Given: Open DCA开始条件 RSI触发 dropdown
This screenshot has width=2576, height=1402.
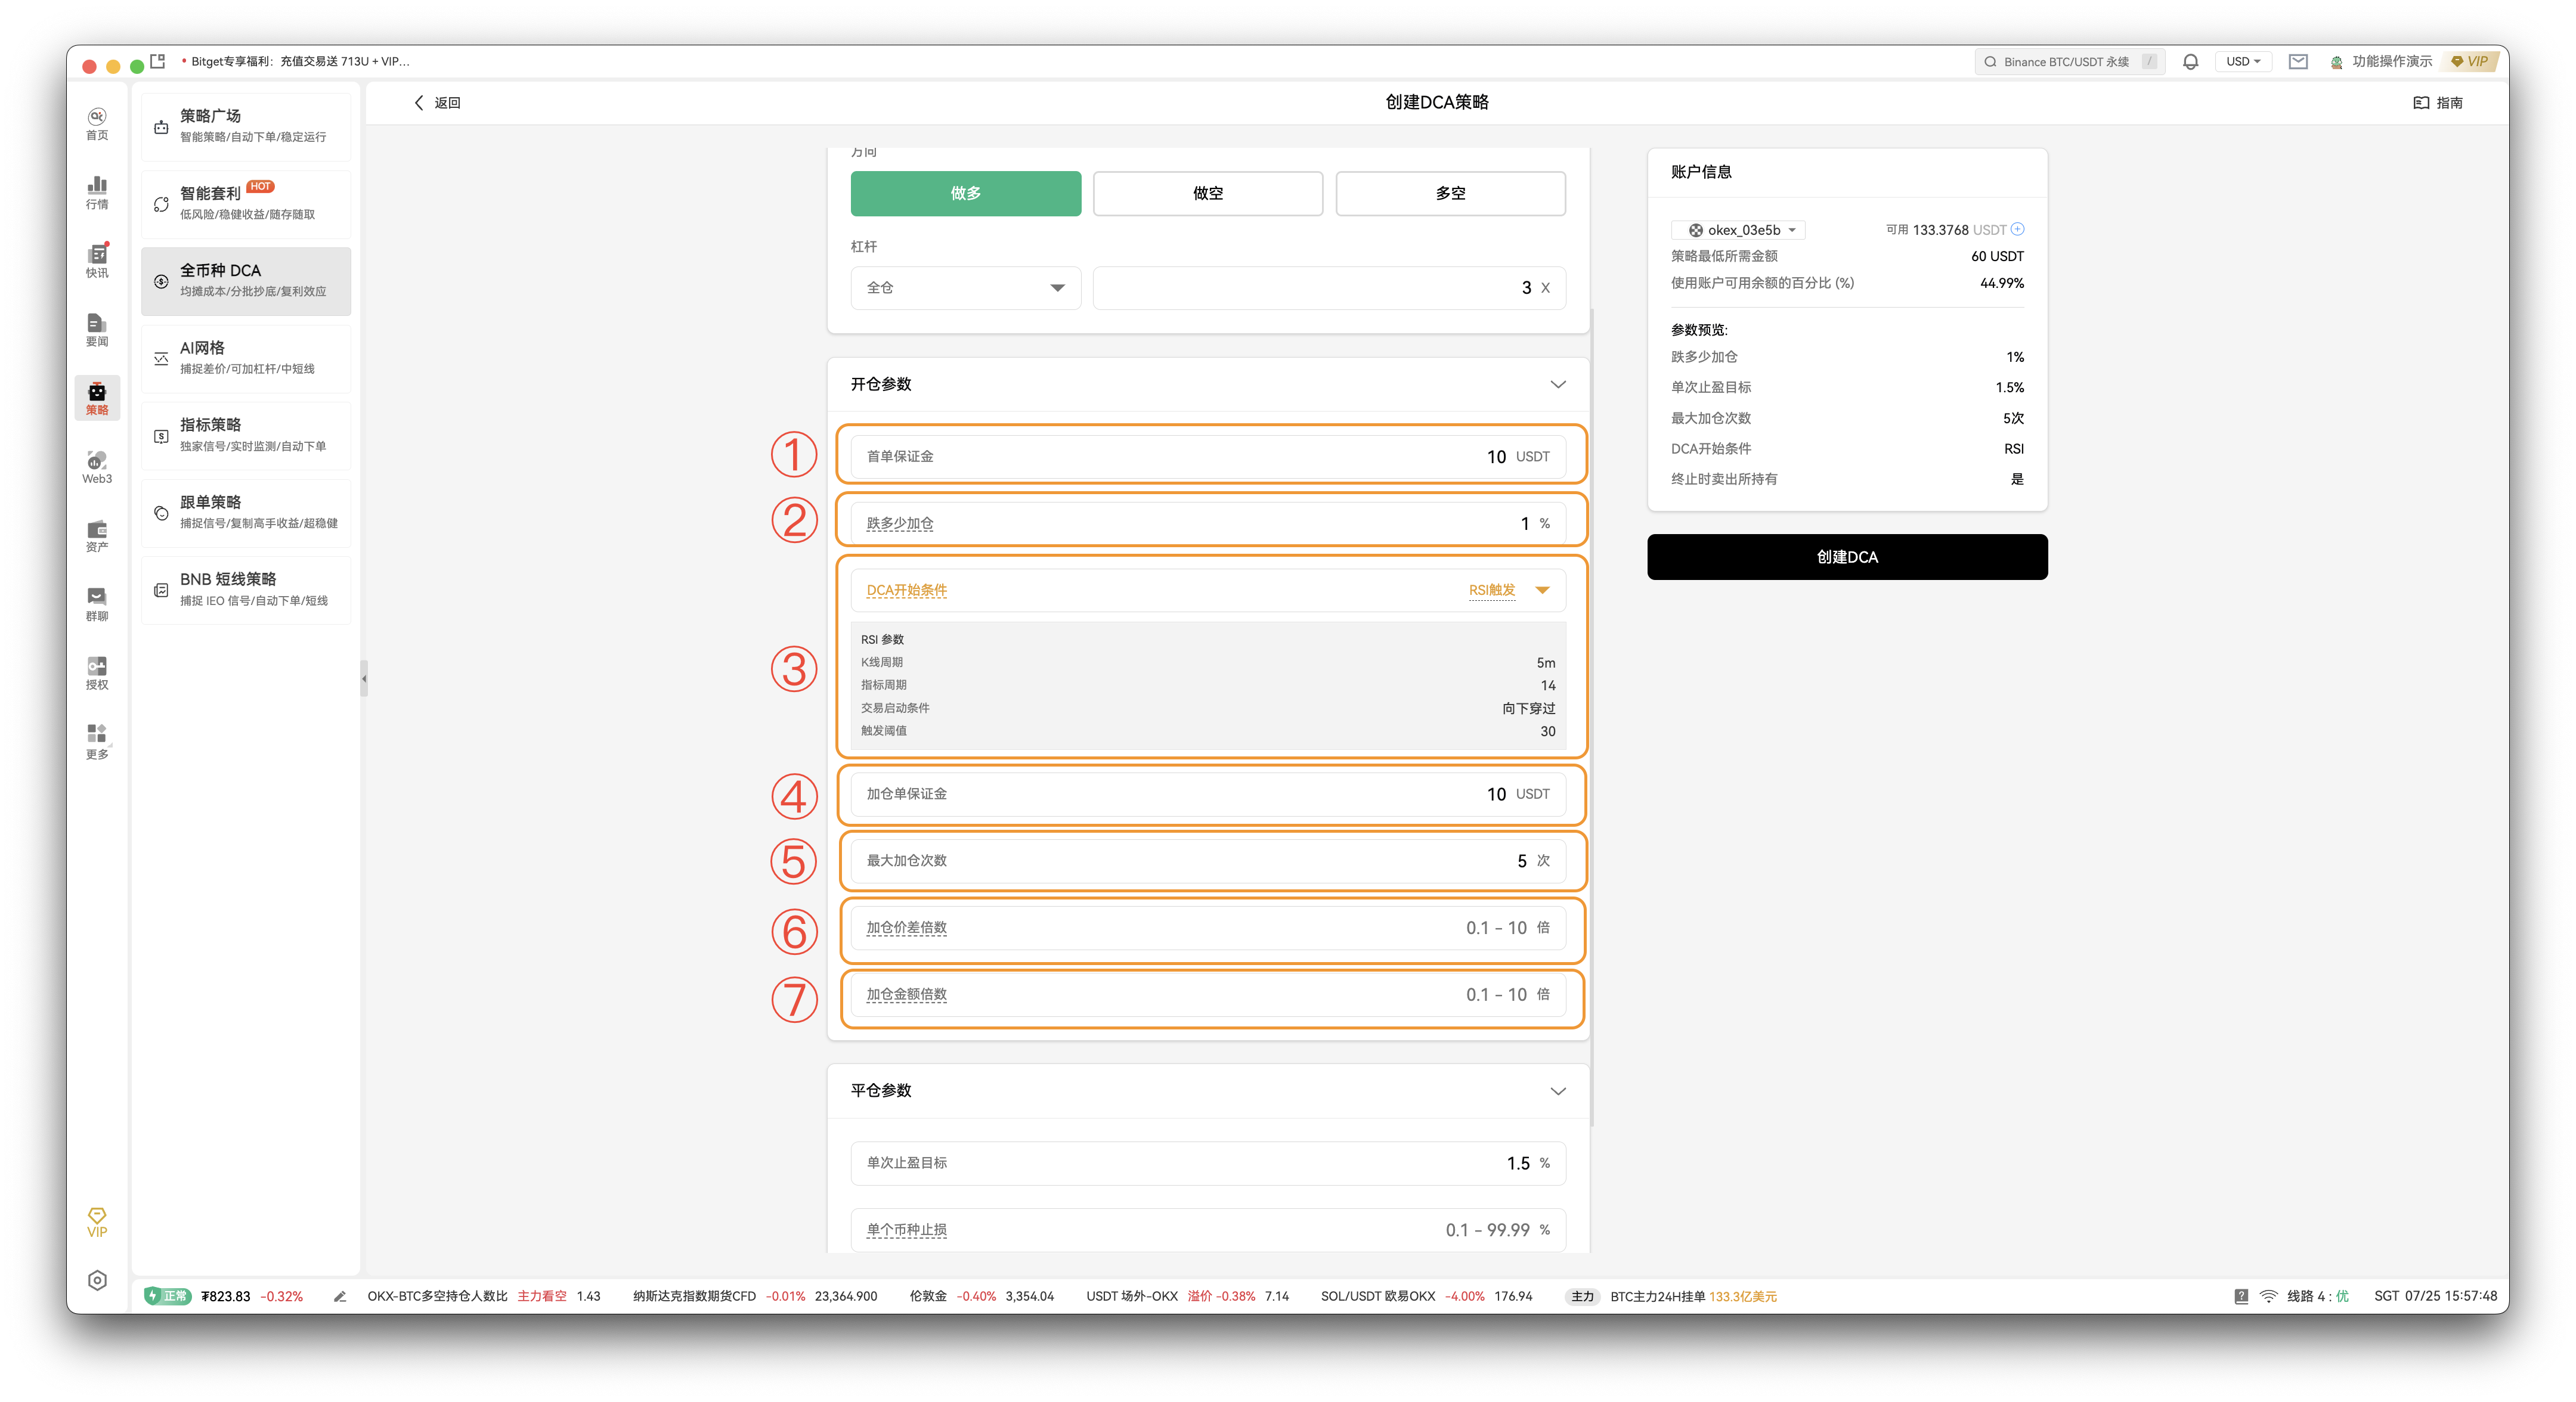Looking at the screenshot, I should [x=1208, y=590].
